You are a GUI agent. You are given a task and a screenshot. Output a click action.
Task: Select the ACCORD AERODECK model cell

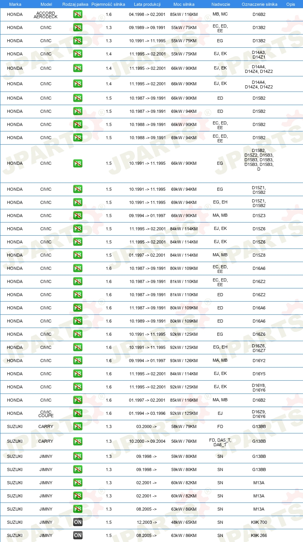[46, 15]
